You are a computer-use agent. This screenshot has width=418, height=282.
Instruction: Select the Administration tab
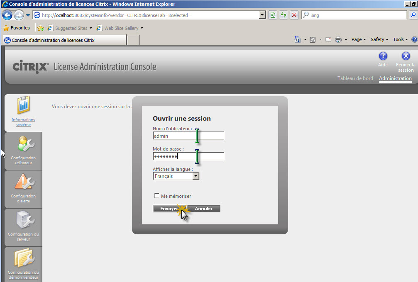[395, 78]
